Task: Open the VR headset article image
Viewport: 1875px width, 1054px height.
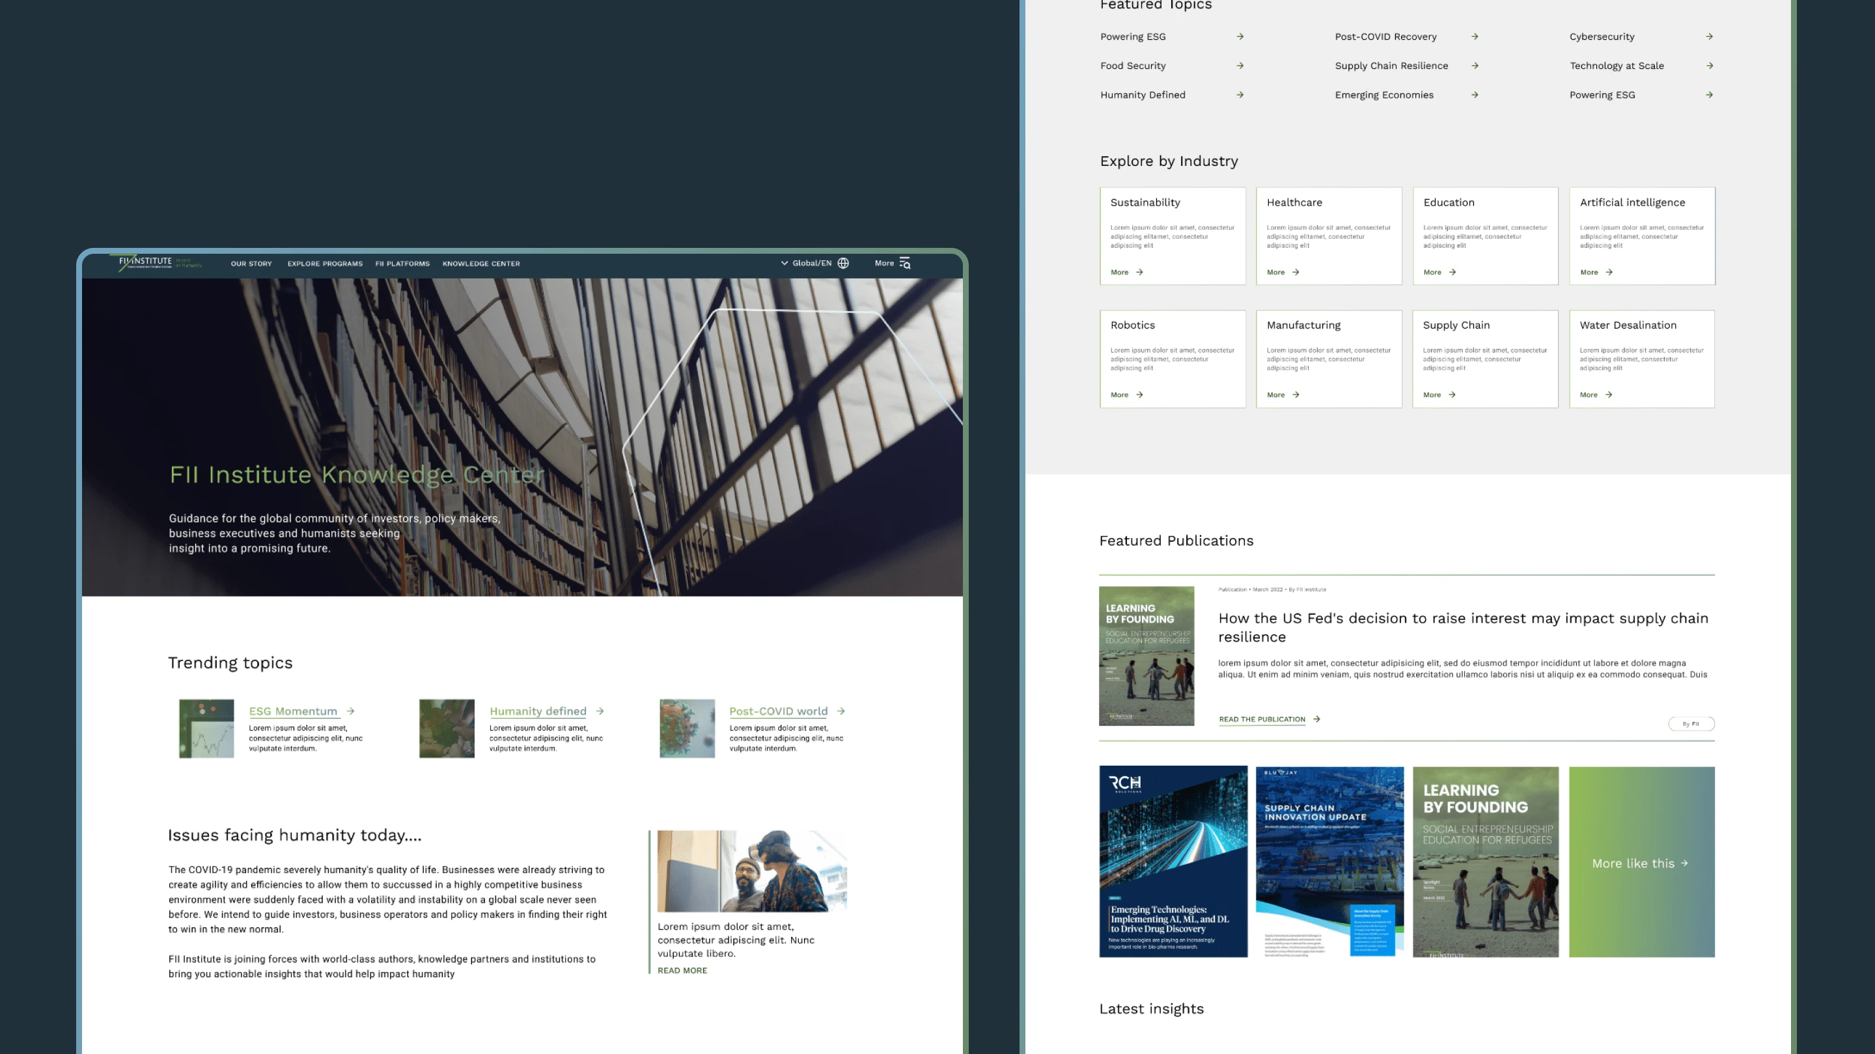Action: click(x=752, y=871)
